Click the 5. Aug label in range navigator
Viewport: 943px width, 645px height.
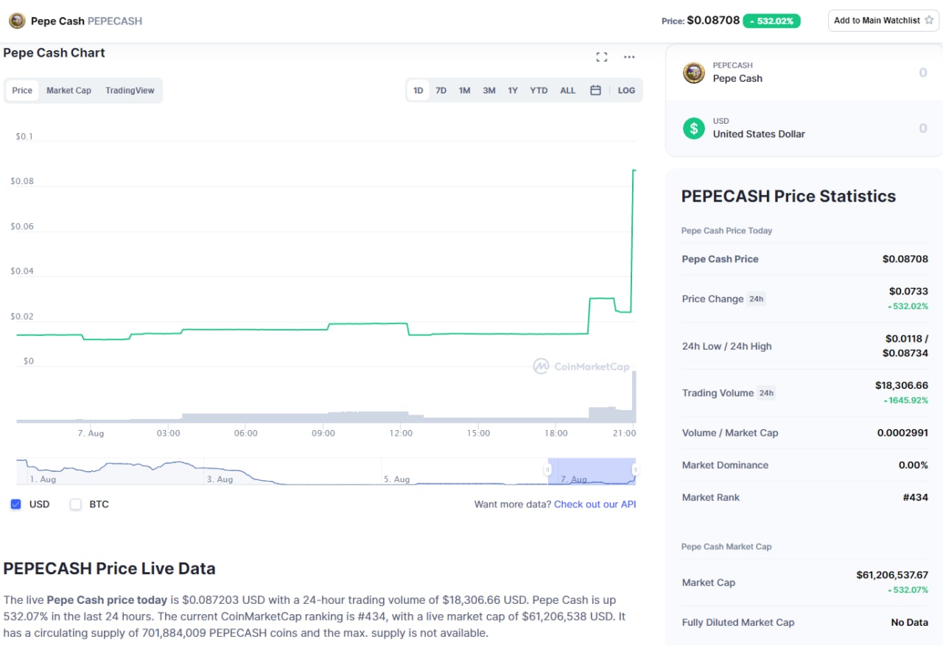pyautogui.click(x=396, y=479)
